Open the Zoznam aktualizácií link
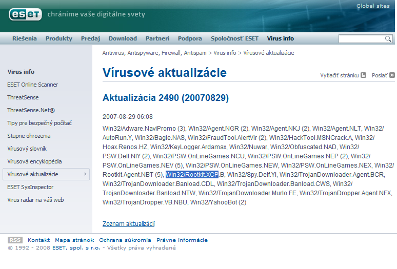397x269 pixels. coord(129,224)
